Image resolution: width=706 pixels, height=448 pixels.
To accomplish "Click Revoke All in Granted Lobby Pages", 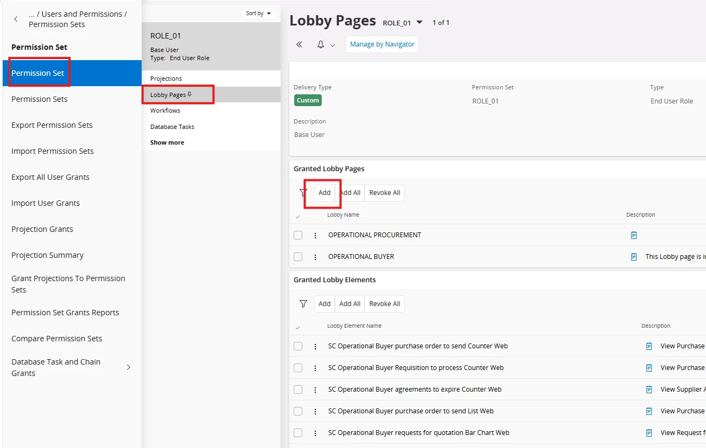I will point(385,193).
